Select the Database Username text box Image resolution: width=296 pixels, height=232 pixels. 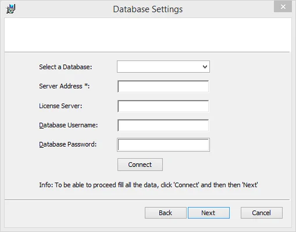(163, 126)
